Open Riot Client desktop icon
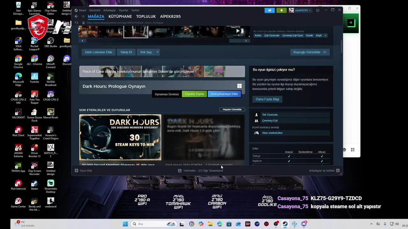408x229 pixels. click(18, 131)
